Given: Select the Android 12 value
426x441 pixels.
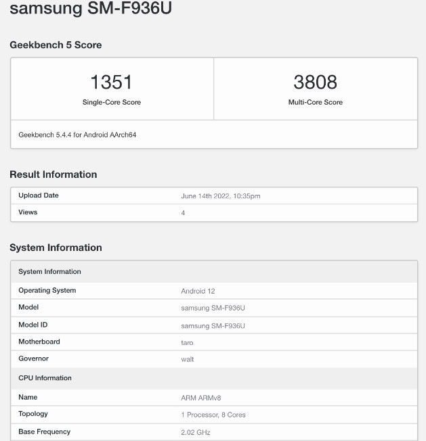Looking at the screenshot, I should tap(198, 291).
